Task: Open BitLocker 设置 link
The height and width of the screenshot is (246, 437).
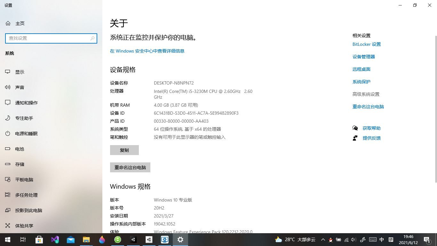Action: point(366,44)
